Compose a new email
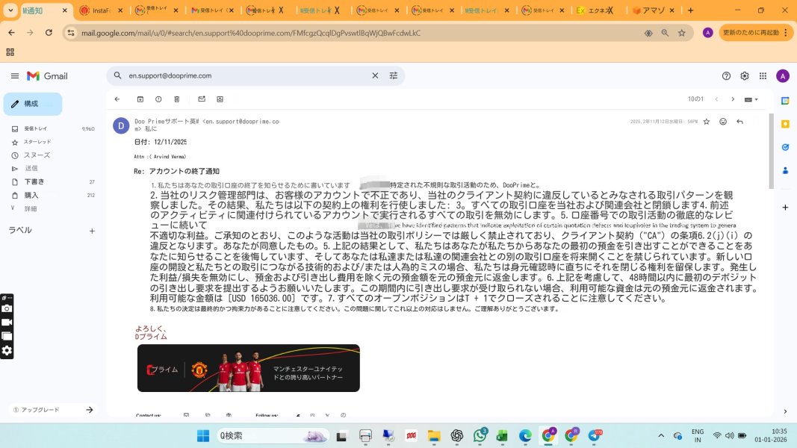Image resolution: width=797 pixels, height=448 pixels. pos(33,104)
